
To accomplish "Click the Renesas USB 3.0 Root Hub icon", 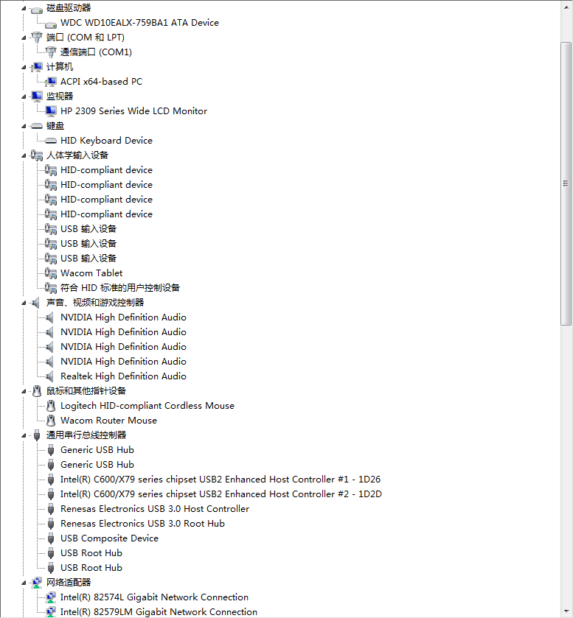I will pos(50,524).
